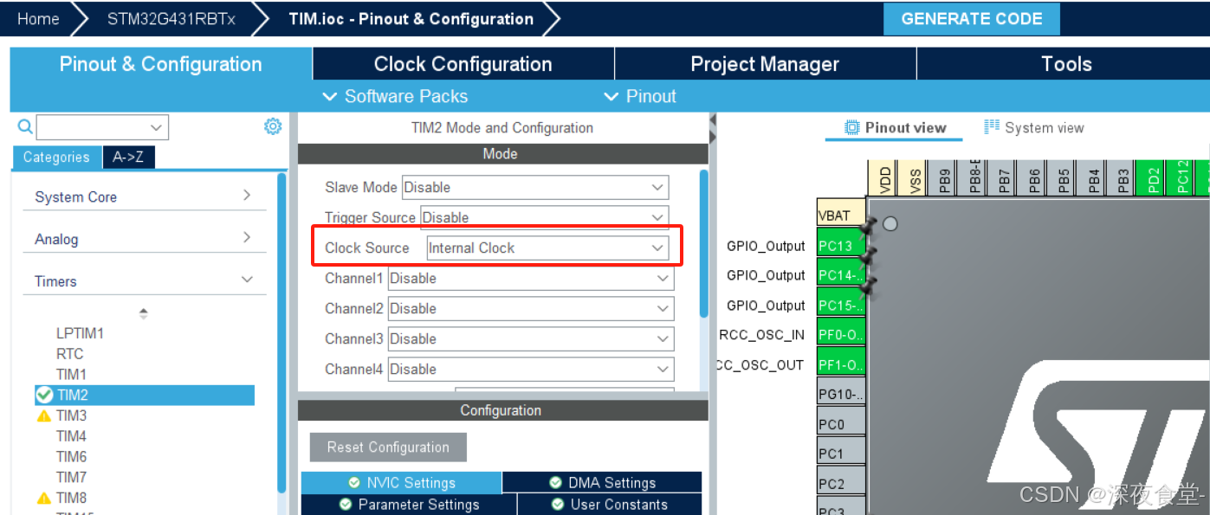Select LPTIM1 in timers list

pos(80,333)
